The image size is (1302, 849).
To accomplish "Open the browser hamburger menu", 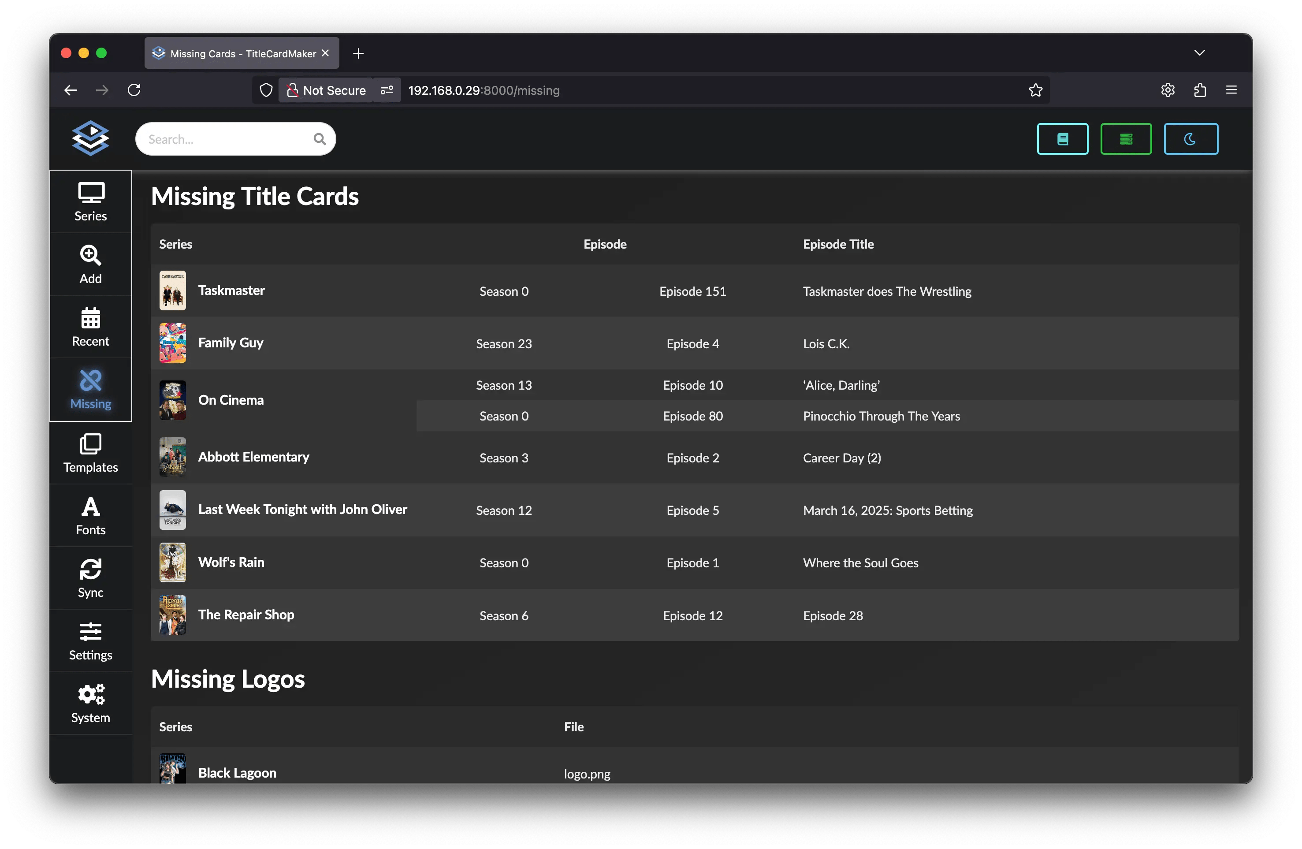I will [x=1231, y=90].
